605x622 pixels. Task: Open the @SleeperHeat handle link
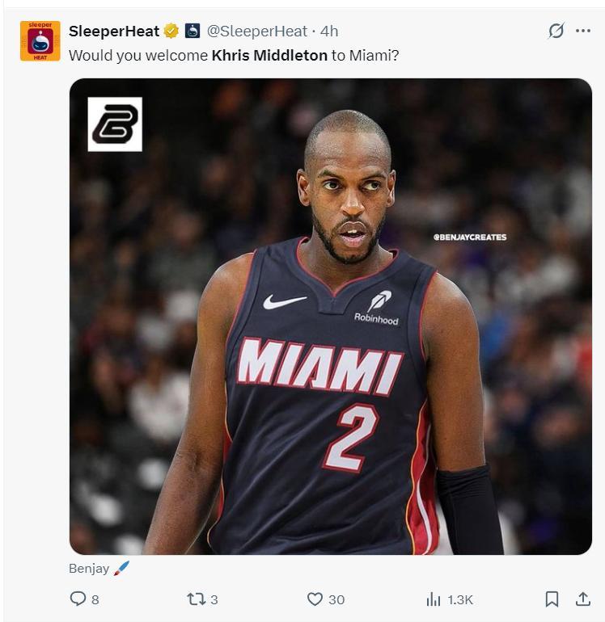[257, 31]
